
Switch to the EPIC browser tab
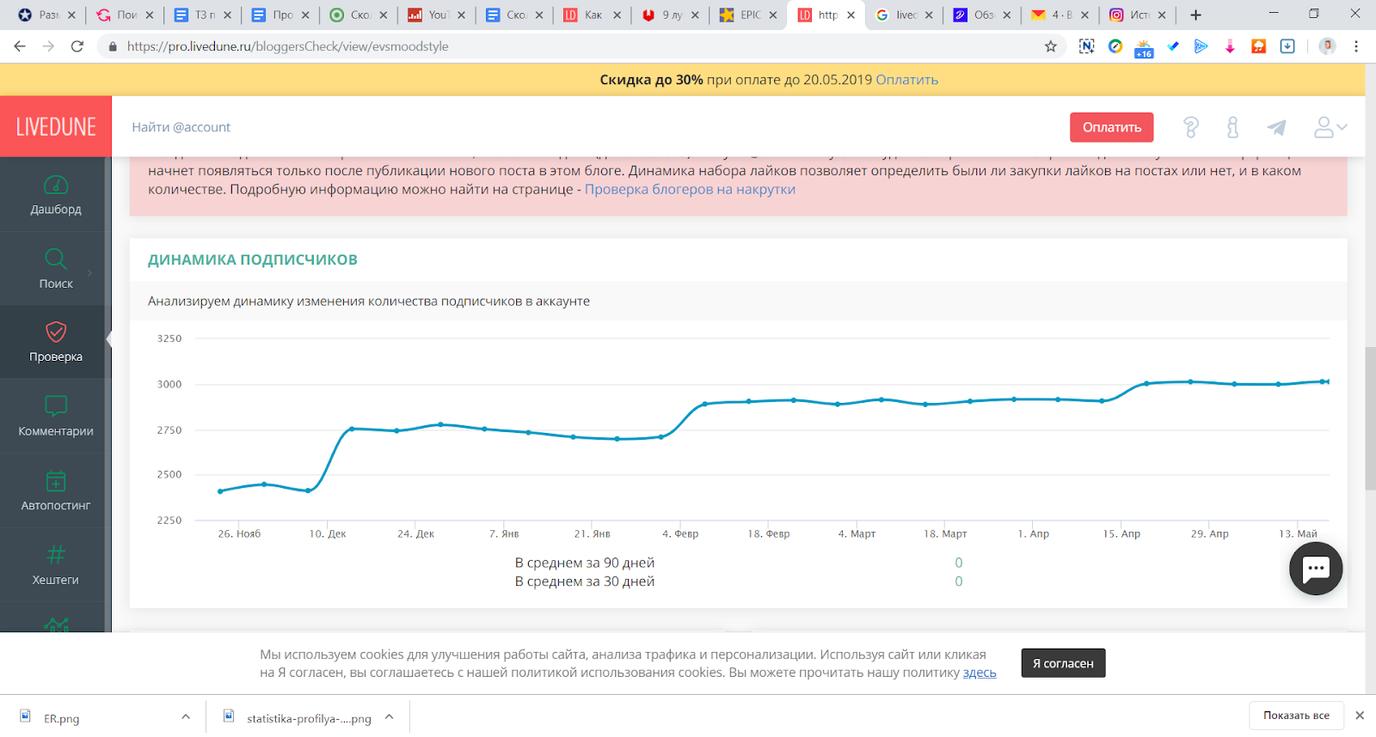(748, 15)
